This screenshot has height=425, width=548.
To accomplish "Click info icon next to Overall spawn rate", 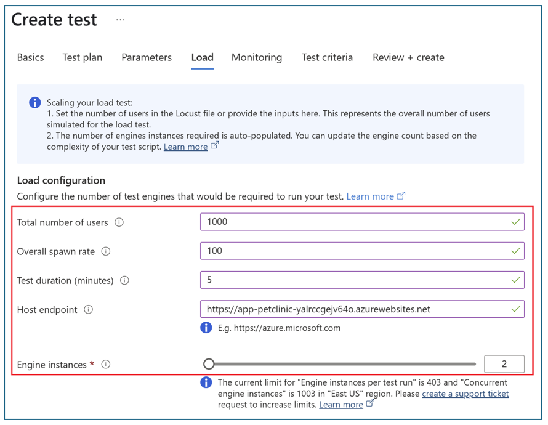I will (106, 251).
